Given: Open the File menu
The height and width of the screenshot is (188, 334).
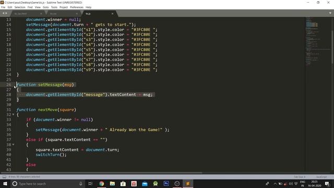Looking at the screenshot, I should tap(3, 7).
